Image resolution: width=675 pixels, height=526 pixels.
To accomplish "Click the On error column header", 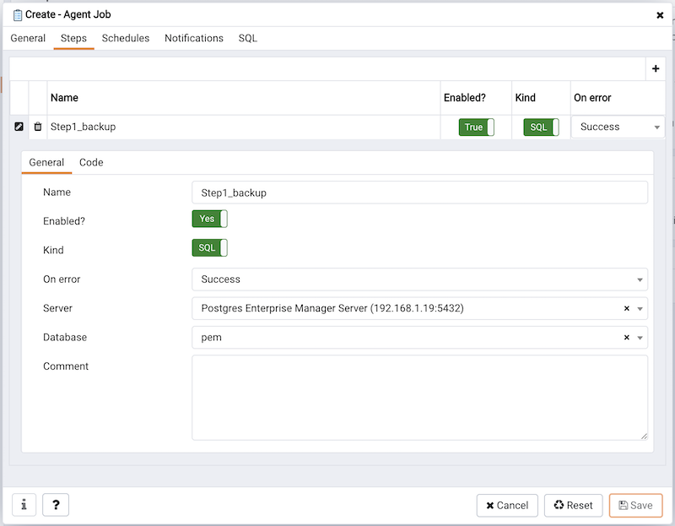I will point(618,98).
